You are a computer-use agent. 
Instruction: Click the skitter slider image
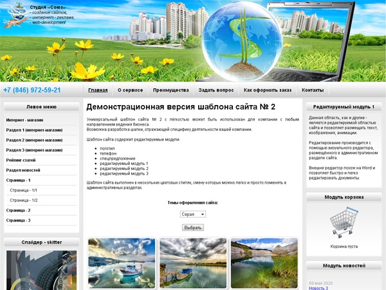(41, 270)
